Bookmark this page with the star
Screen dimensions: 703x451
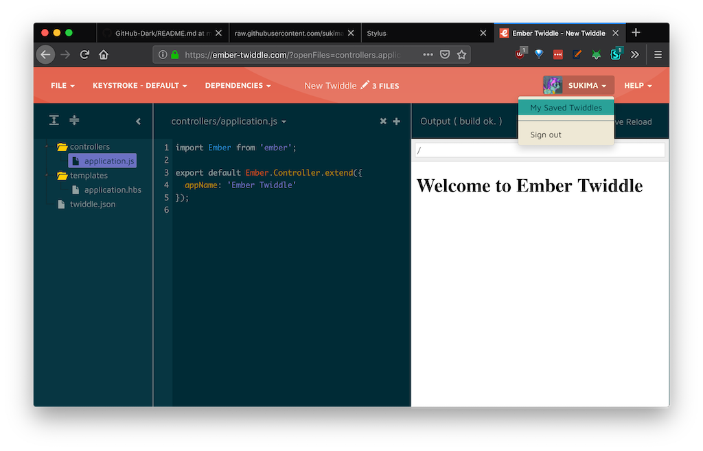pos(461,55)
